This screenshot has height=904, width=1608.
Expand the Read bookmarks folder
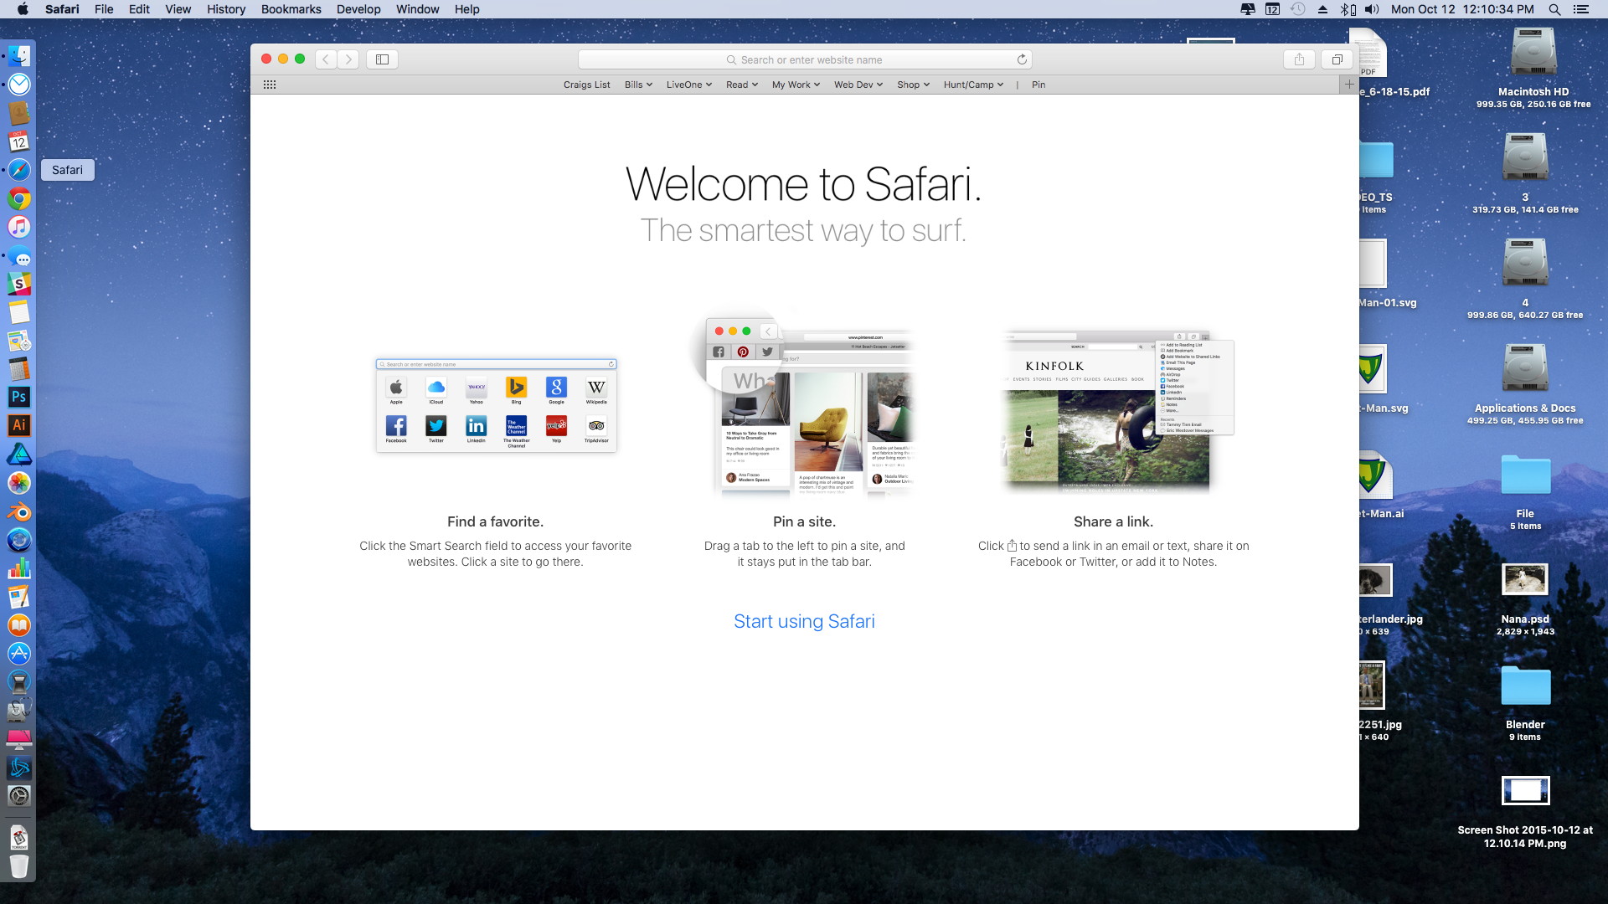pyautogui.click(x=741, y=85)
